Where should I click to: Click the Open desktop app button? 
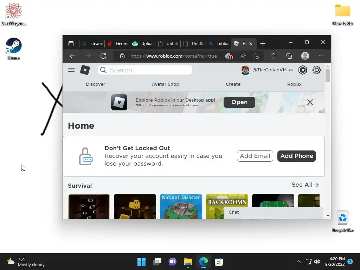(x=239, y=102)
